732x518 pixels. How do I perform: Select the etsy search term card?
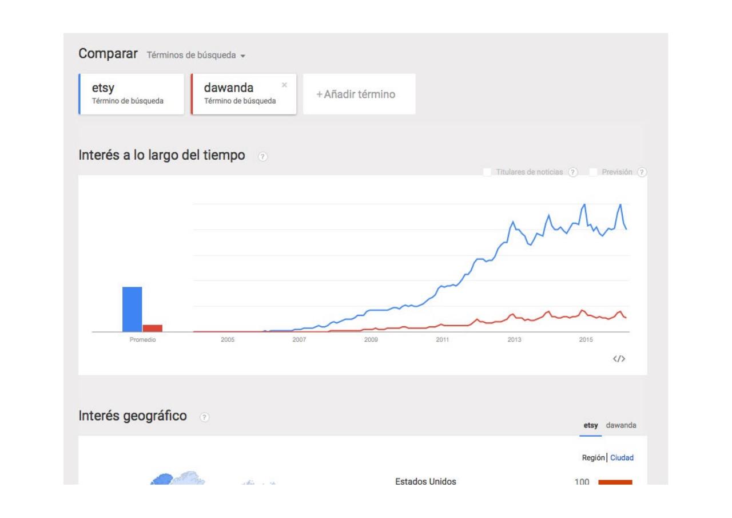click(x=132, y=94)
